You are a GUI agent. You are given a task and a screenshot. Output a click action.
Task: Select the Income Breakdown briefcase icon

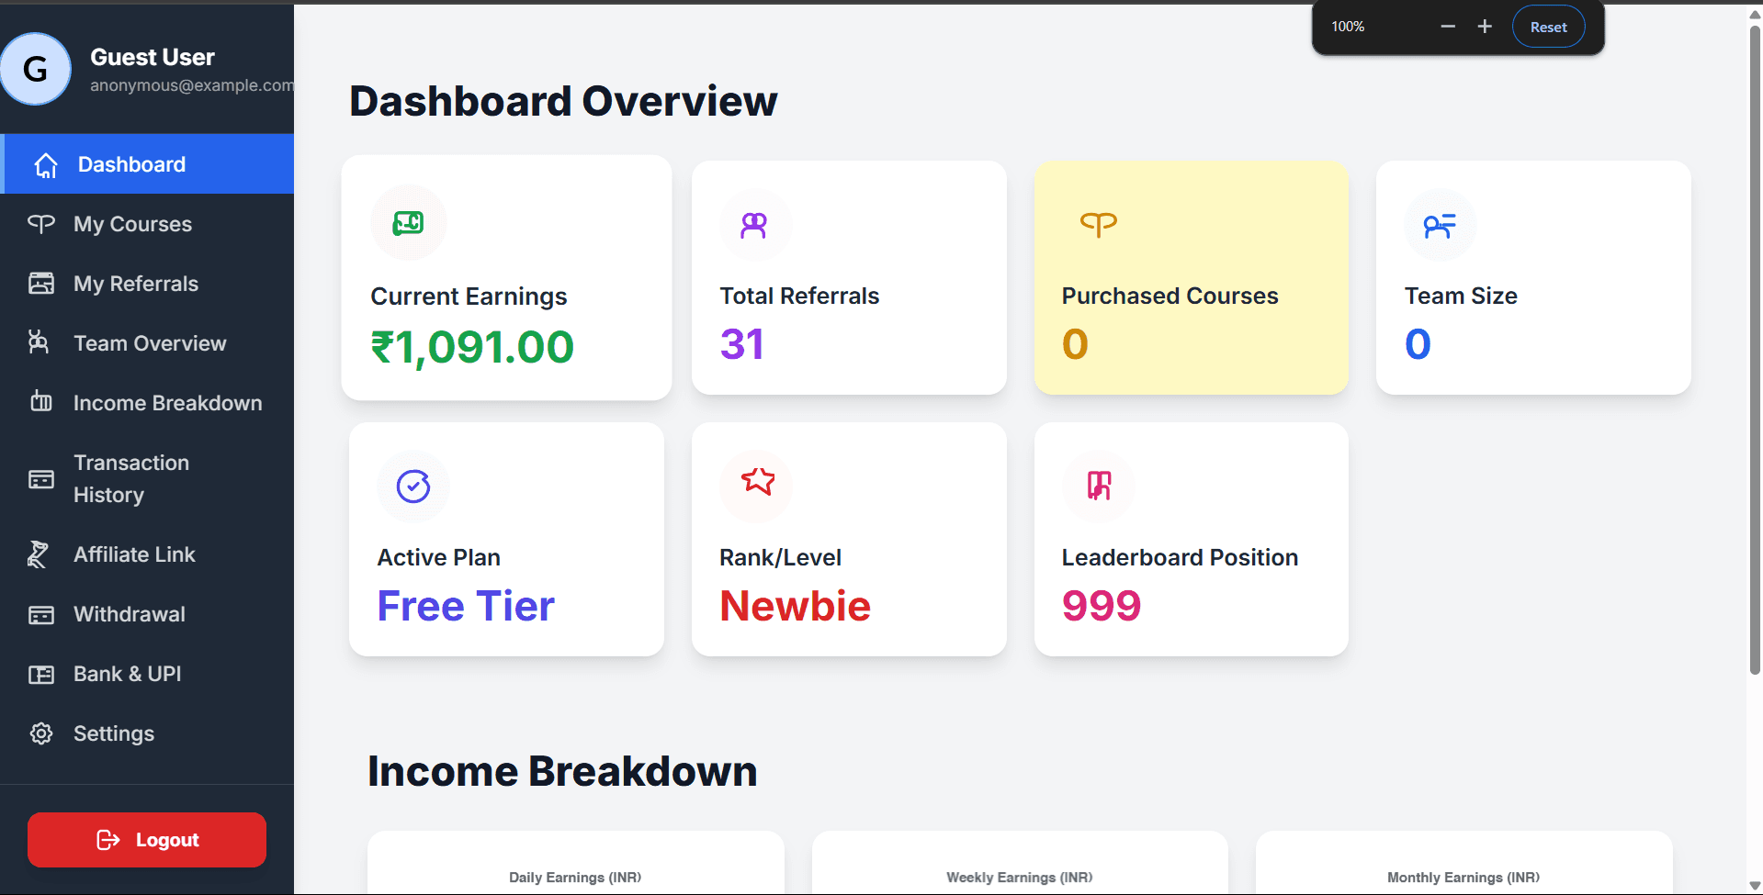[x=41, y=402]
